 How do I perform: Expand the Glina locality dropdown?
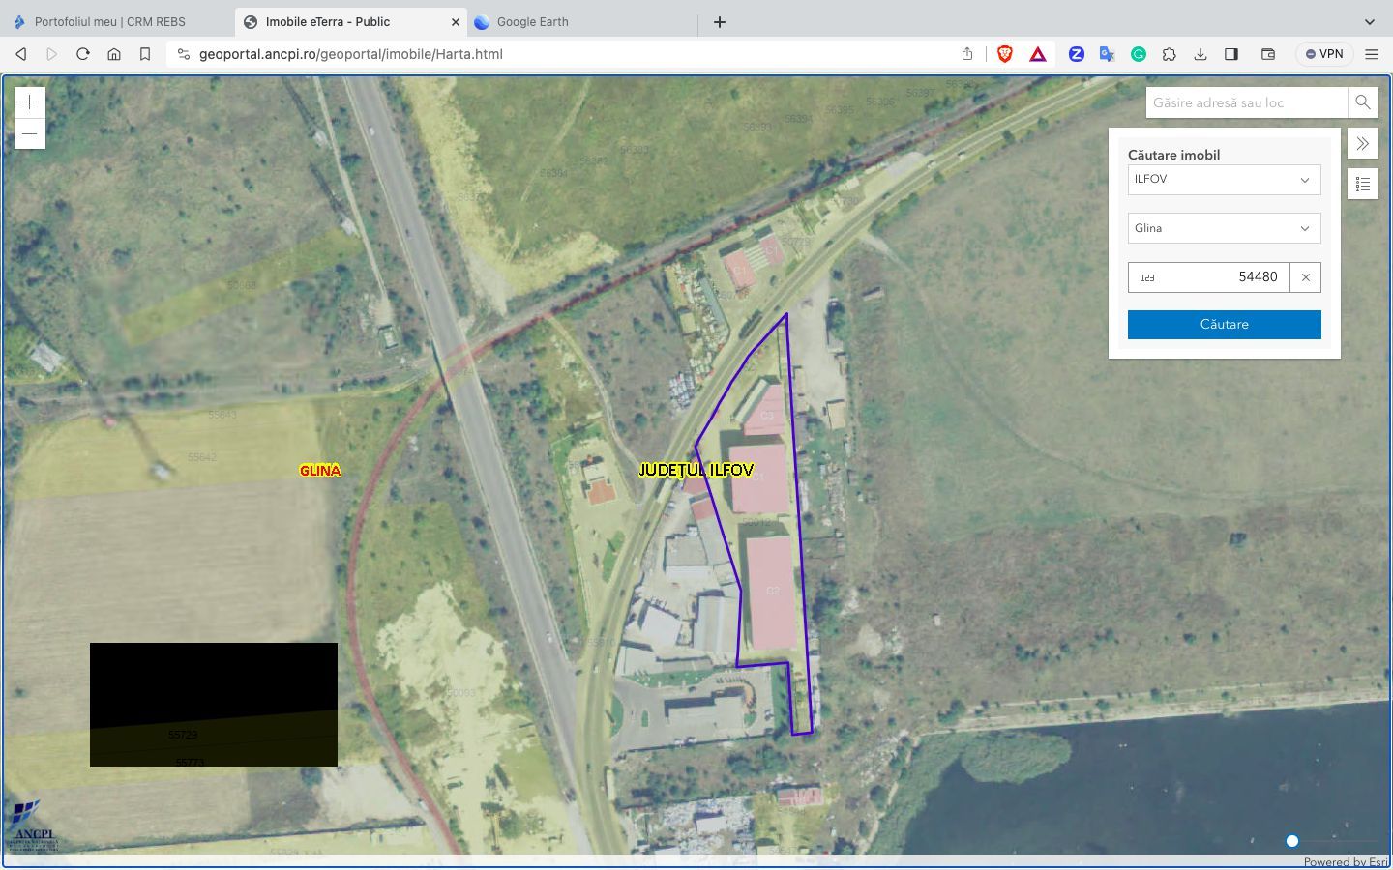[1224, 228]
